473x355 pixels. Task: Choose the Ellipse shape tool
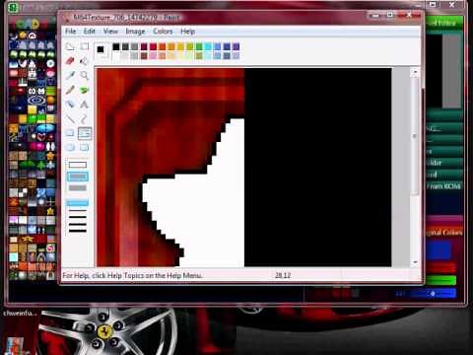pos(70,147)
